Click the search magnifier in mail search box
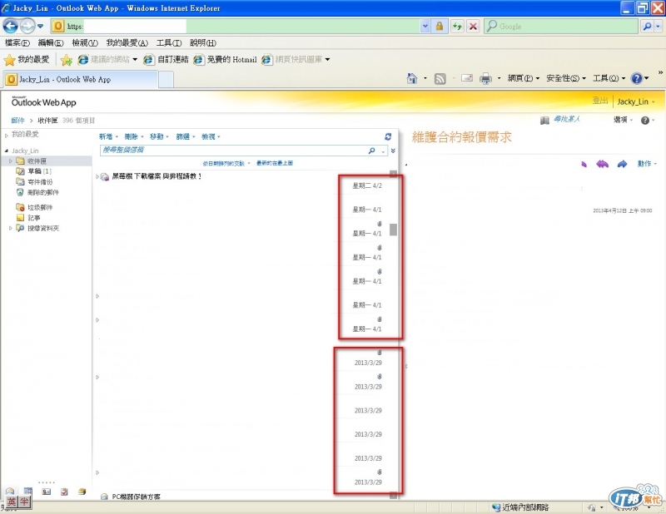666x514 pixels. [371, 151]
